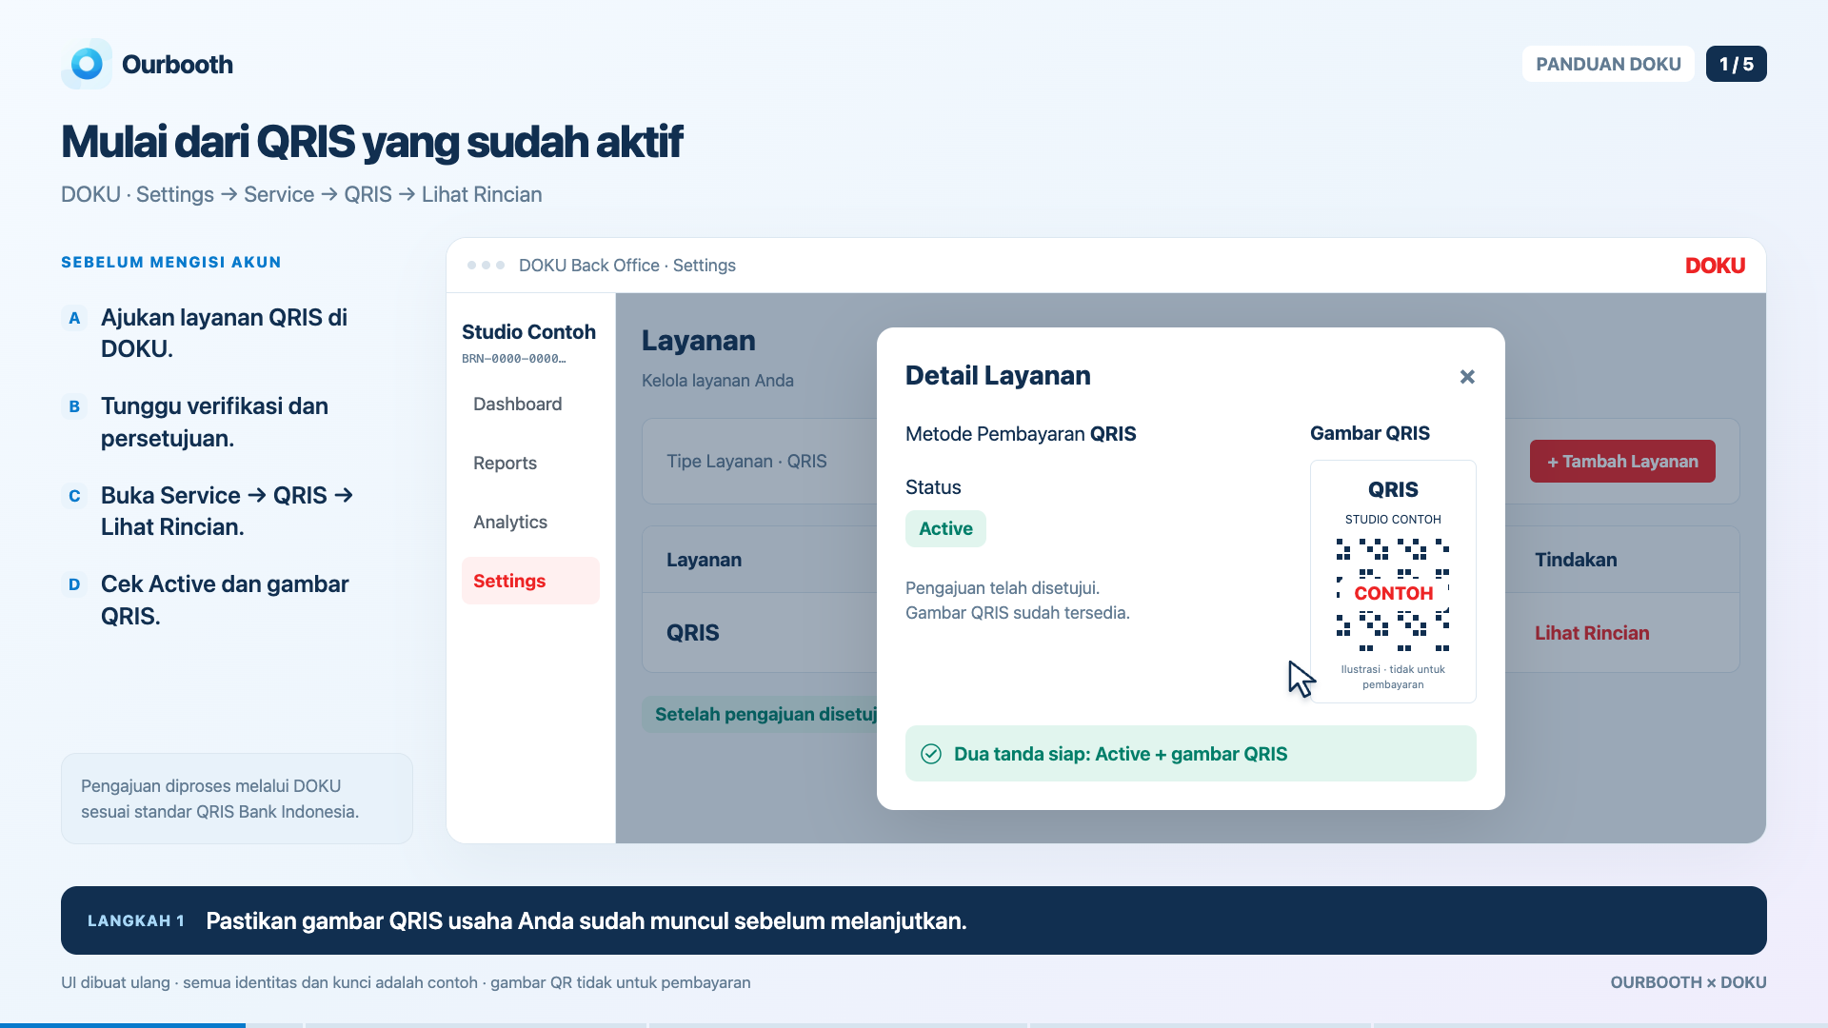The width and height of the screenshot is (1828, 1028).
Task: Click the green checkmark icon in banner
Action: (x=931, y=754)
